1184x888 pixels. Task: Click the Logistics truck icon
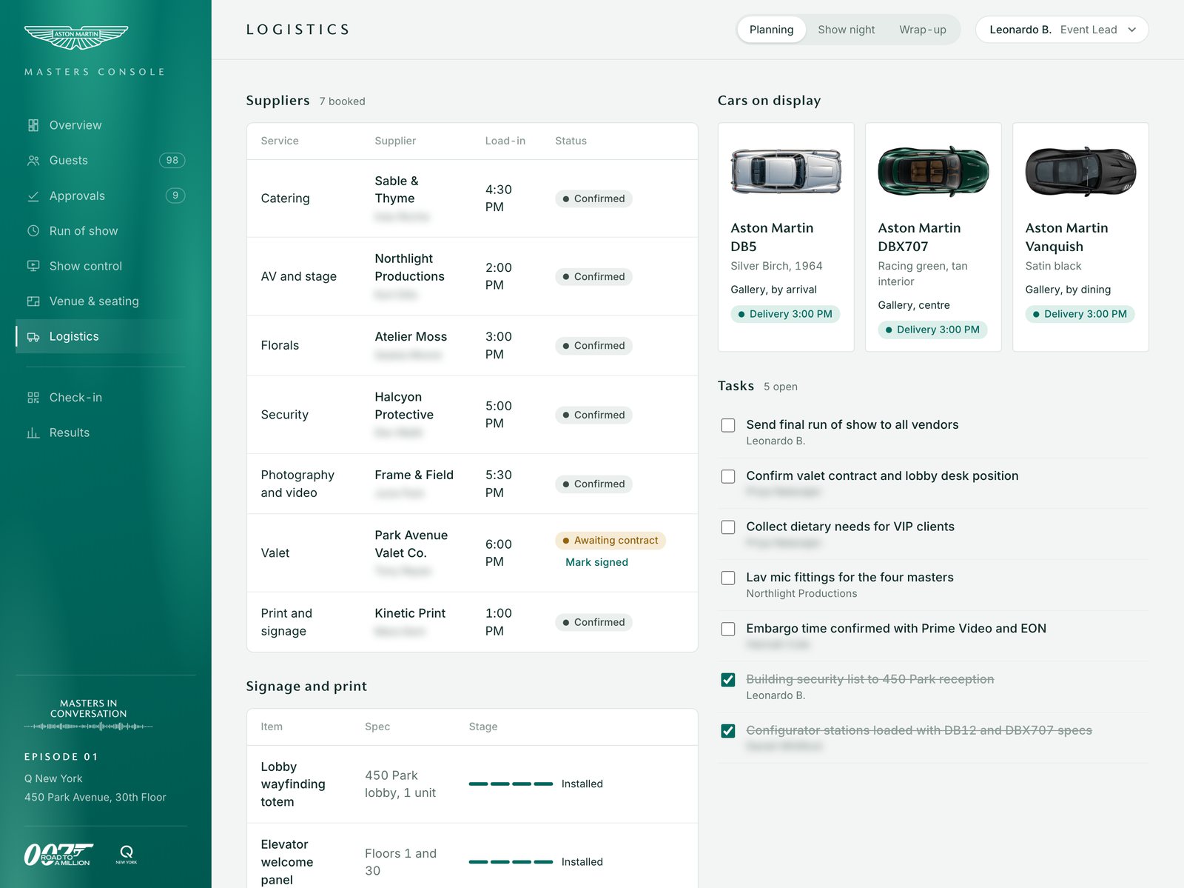point(33,337)
